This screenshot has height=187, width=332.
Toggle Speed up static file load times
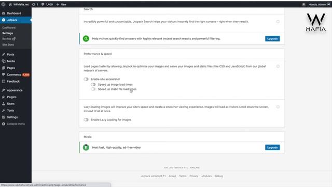[93, 89]
